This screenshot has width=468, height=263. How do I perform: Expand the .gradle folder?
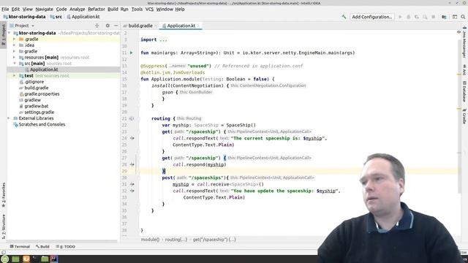15,39
